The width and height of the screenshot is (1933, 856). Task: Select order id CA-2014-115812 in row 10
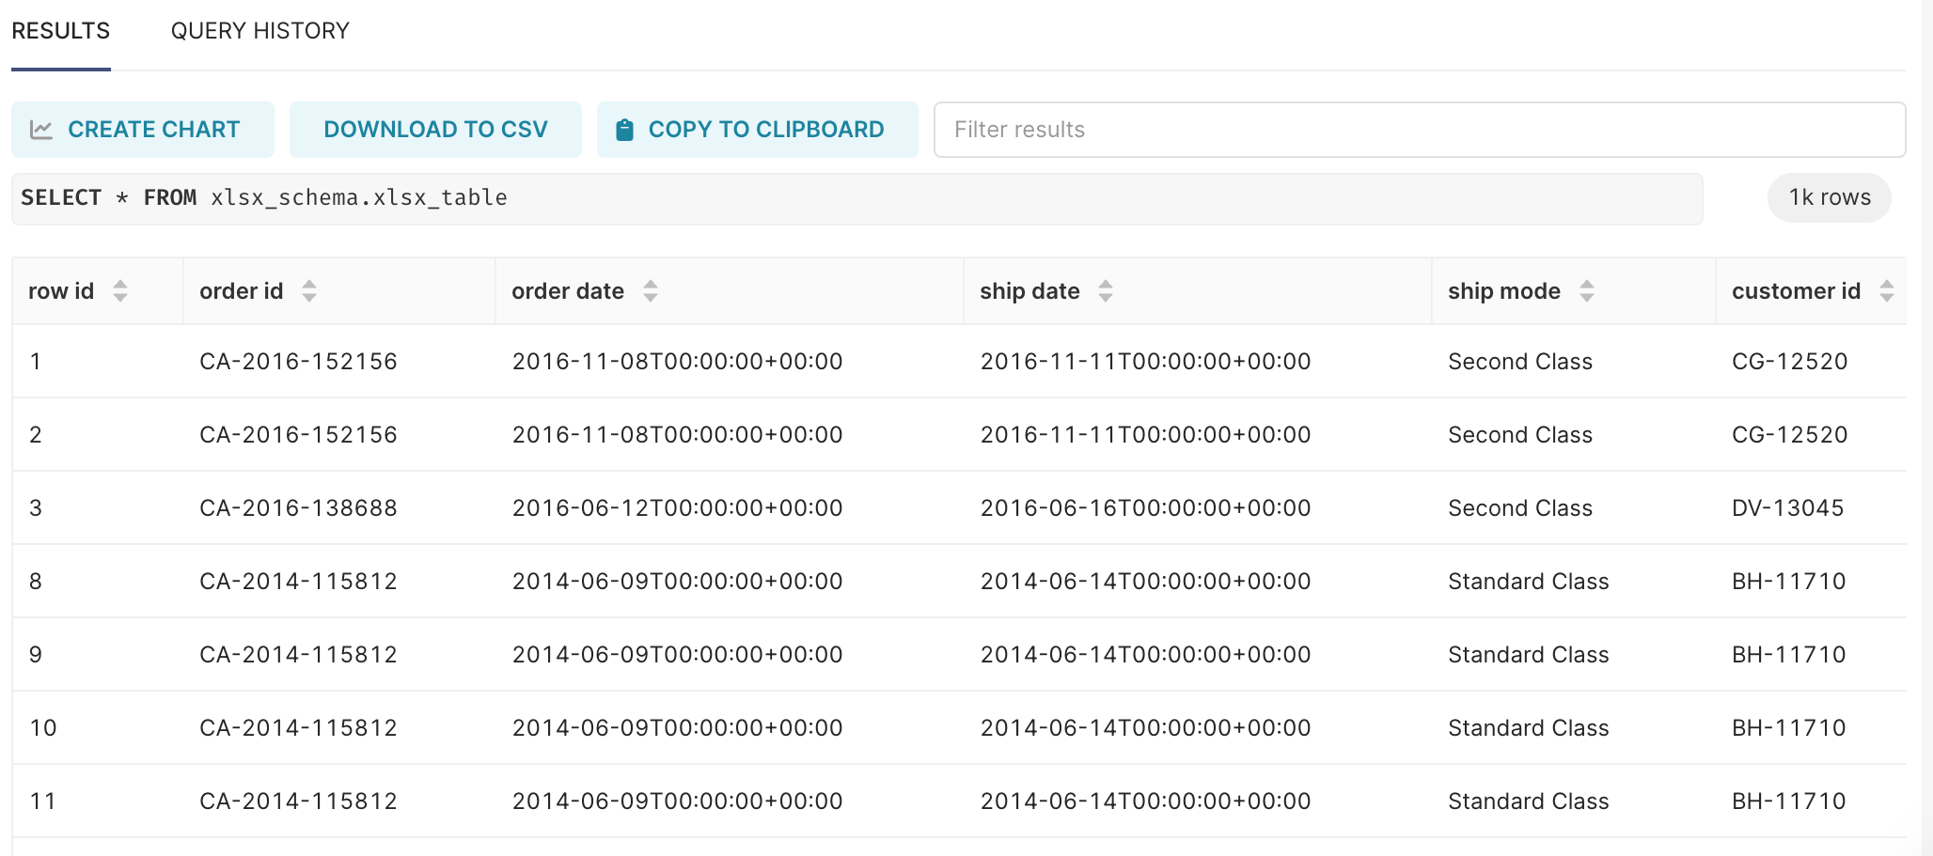[x=298, y=728]
